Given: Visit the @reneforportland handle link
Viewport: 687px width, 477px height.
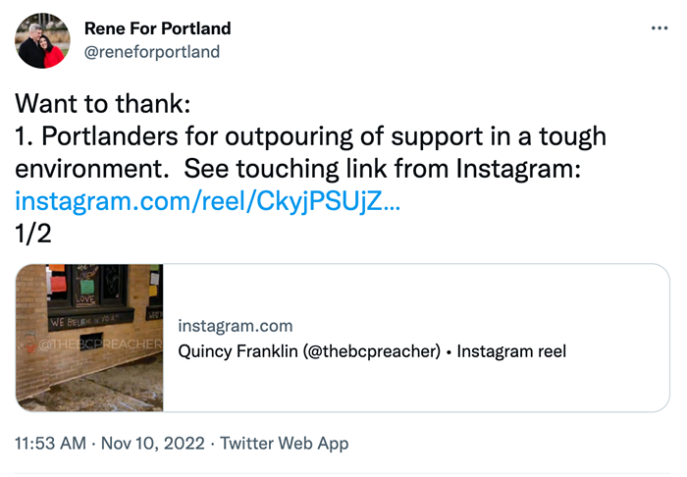Looking at the screenshot, I should 152,51.
